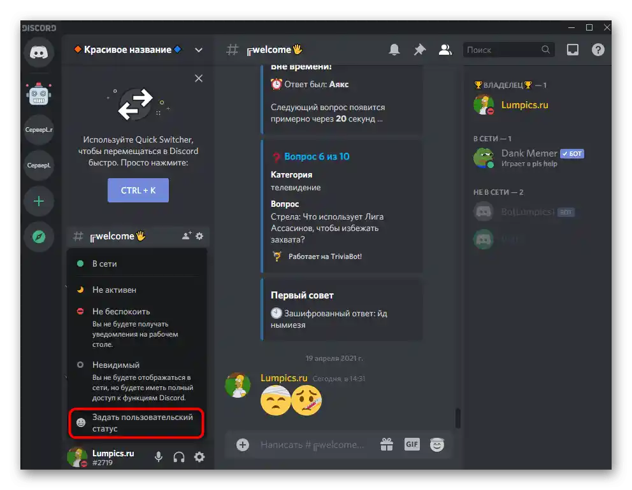Open notification settings bell
The width and height of the screenshot is (632, 490).
point(394,50)
